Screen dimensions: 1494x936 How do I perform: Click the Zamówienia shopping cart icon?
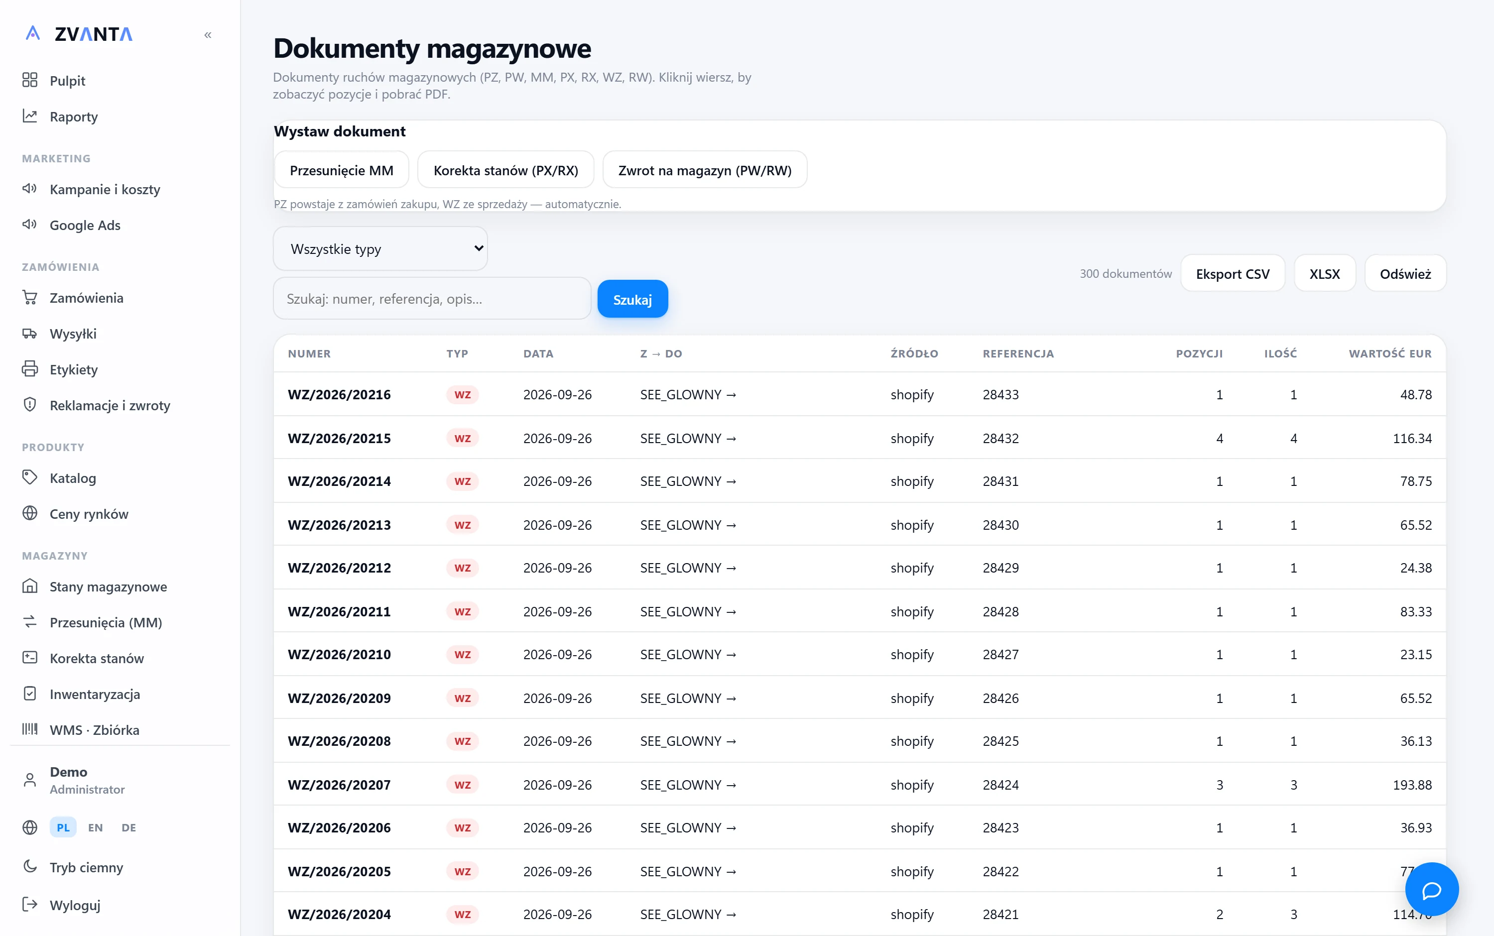(x=30, y=298)
